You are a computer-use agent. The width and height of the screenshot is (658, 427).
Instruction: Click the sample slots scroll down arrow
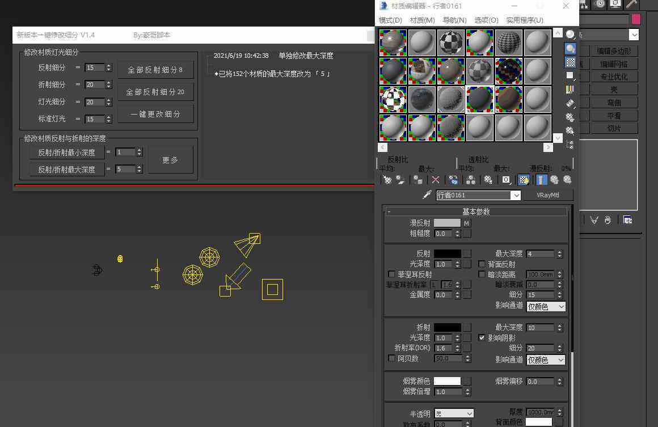pyautogui.click(x=558, y=138)
